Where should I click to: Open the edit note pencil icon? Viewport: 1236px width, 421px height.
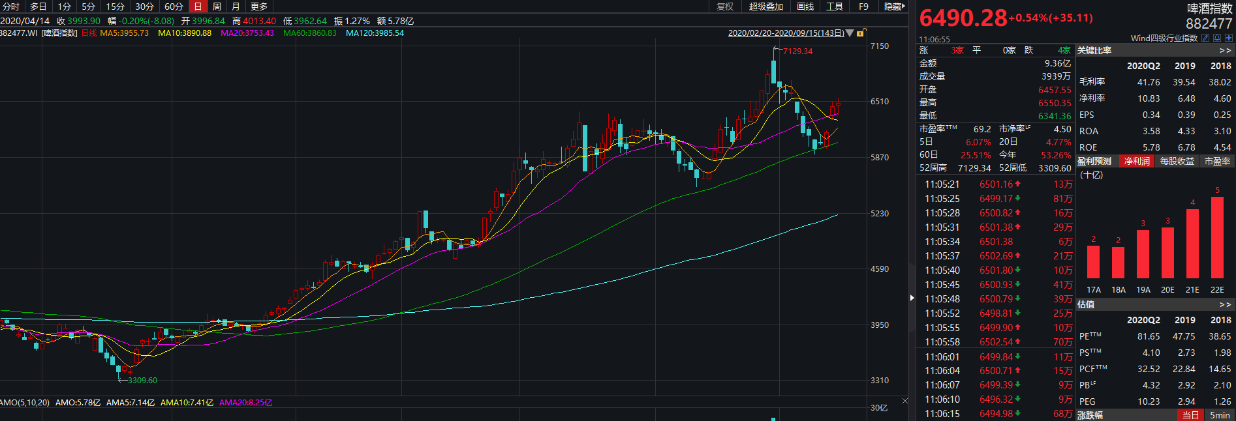pos(1205,38)
